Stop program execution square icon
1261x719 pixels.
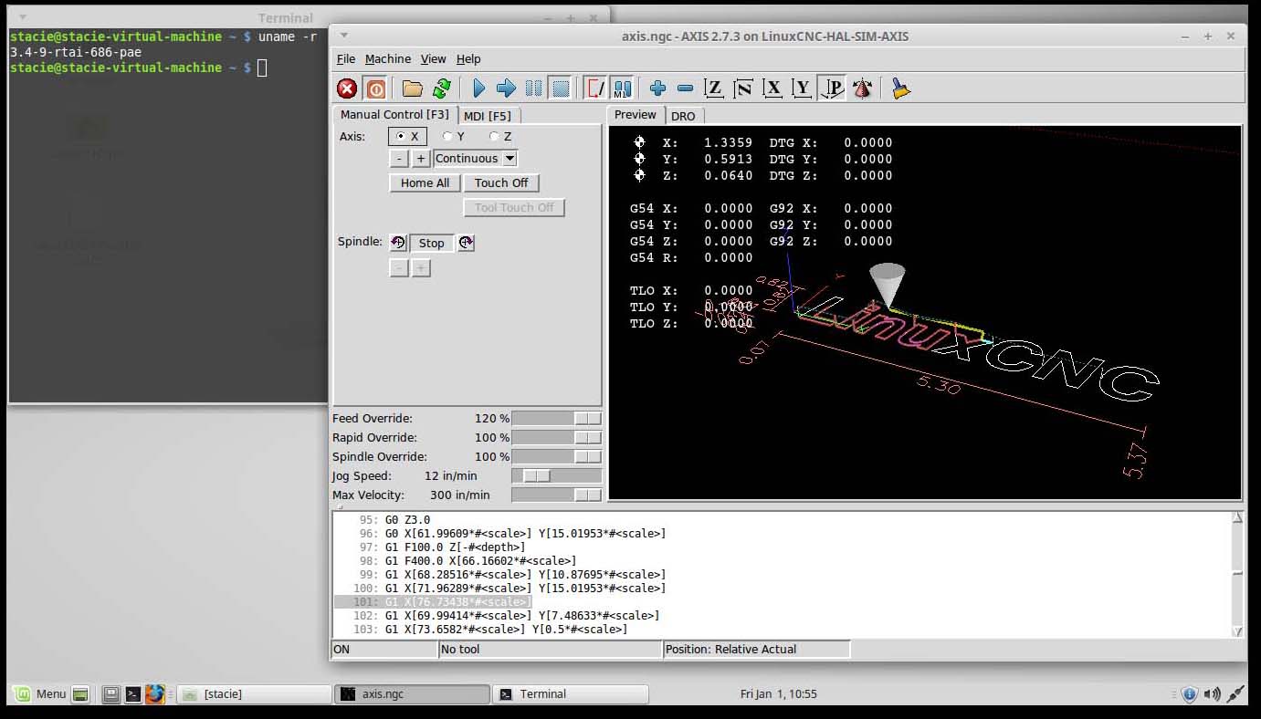click(561, 89)
